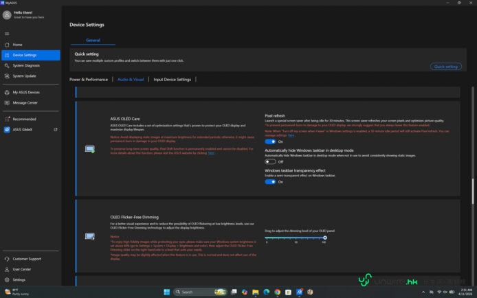Viewport: 477px width, 298px height.
Task: Switch to the General tab
Action: (93, 40)
